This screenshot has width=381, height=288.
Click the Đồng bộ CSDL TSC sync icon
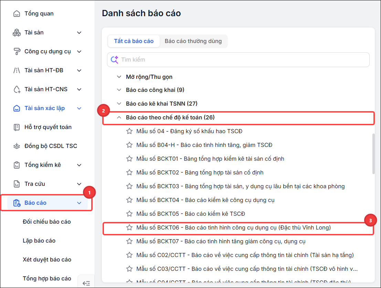[x=17, y=146]
